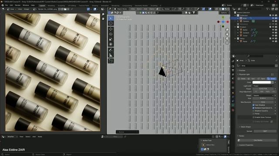Set light type to Spot

point(262,78)
